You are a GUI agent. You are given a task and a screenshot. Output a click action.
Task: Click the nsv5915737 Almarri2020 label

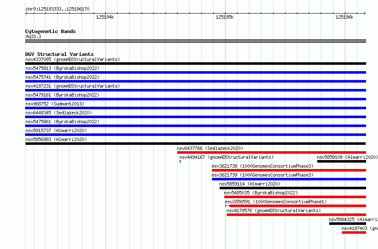tap(56, 130)
